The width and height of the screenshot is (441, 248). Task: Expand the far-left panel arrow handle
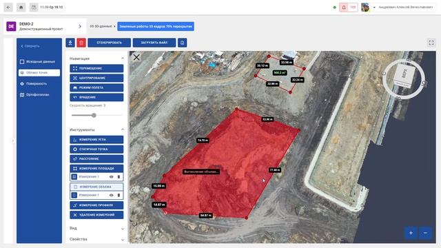13,141
